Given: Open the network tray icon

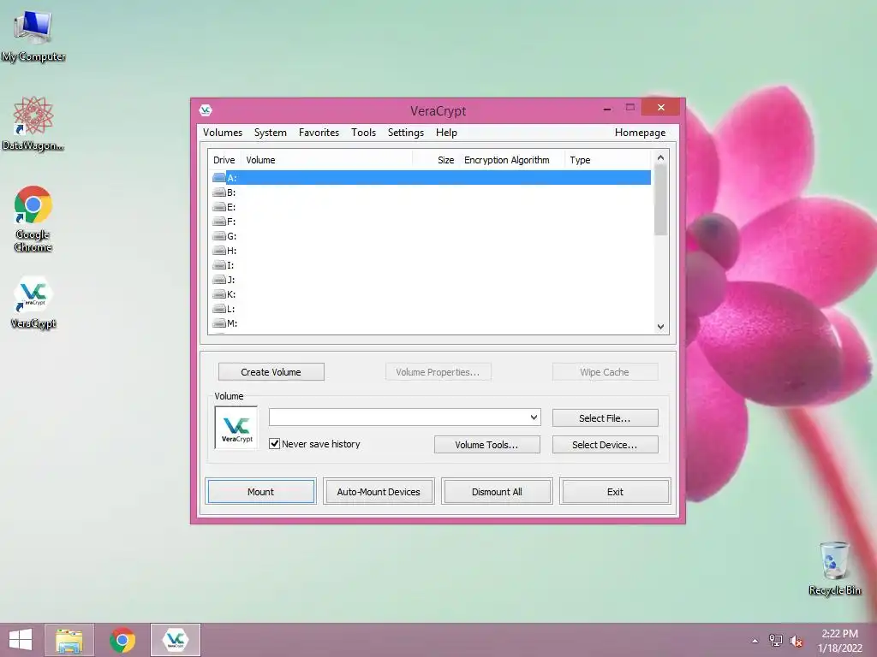Looking at the screenshot, I should coord(775,641).
